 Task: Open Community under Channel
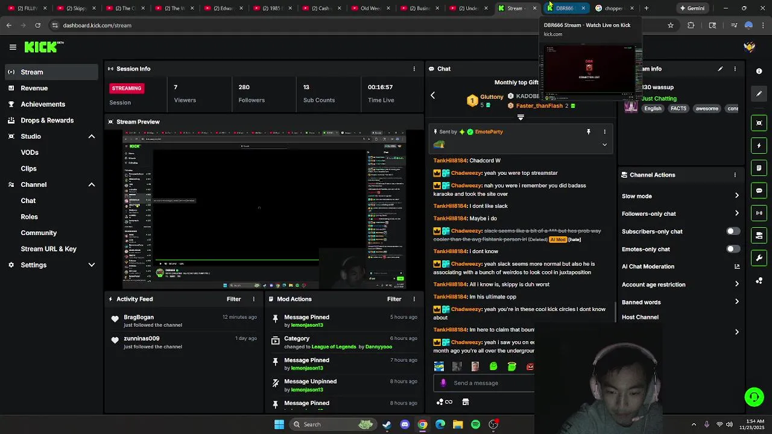[39, 233]
